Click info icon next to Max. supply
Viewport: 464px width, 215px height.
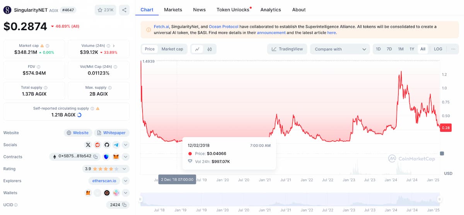[110, 88]
